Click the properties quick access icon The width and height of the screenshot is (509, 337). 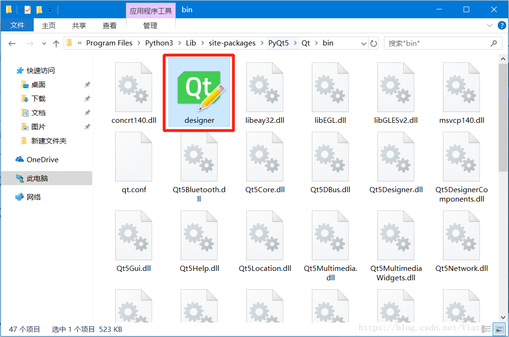28,10
